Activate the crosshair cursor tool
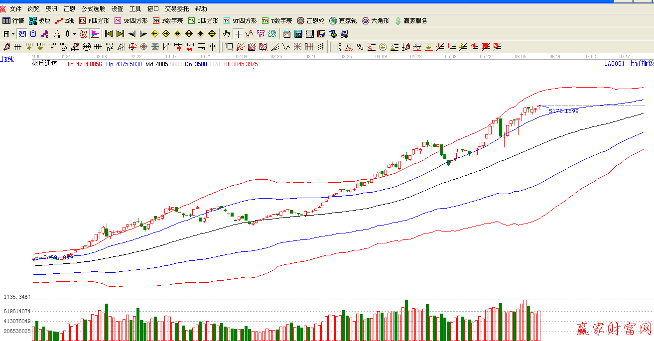The width and height of the screenshot is (654, 341). 238,34
